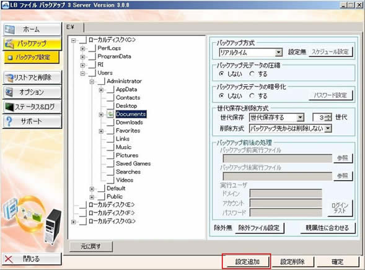Select the Searches folder row

click(x=128, y=172)
